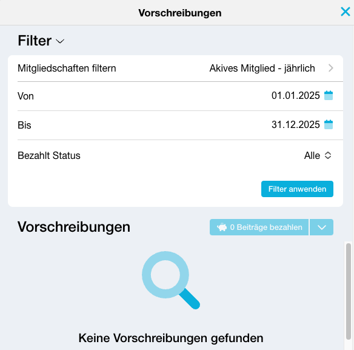
Task: Collapse the Filter section chevron
Action: (x=60, y=41)
